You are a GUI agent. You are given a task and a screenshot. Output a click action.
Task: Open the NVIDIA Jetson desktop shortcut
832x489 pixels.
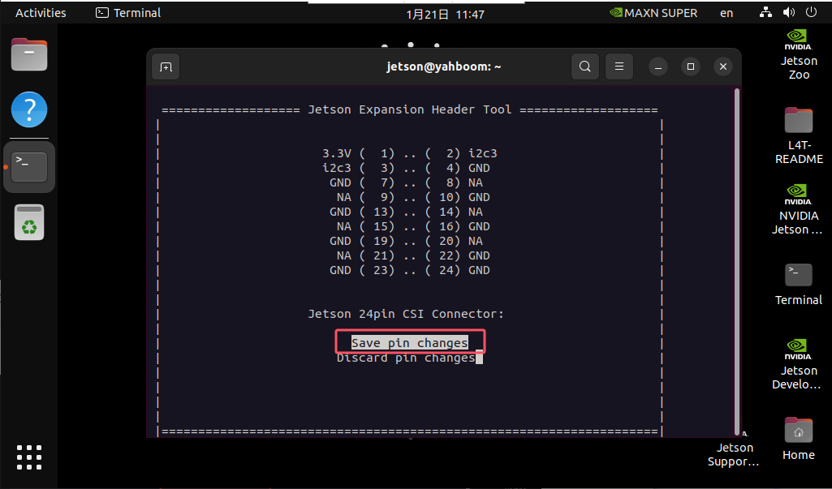pyautogui.click(x=797, y=209)
